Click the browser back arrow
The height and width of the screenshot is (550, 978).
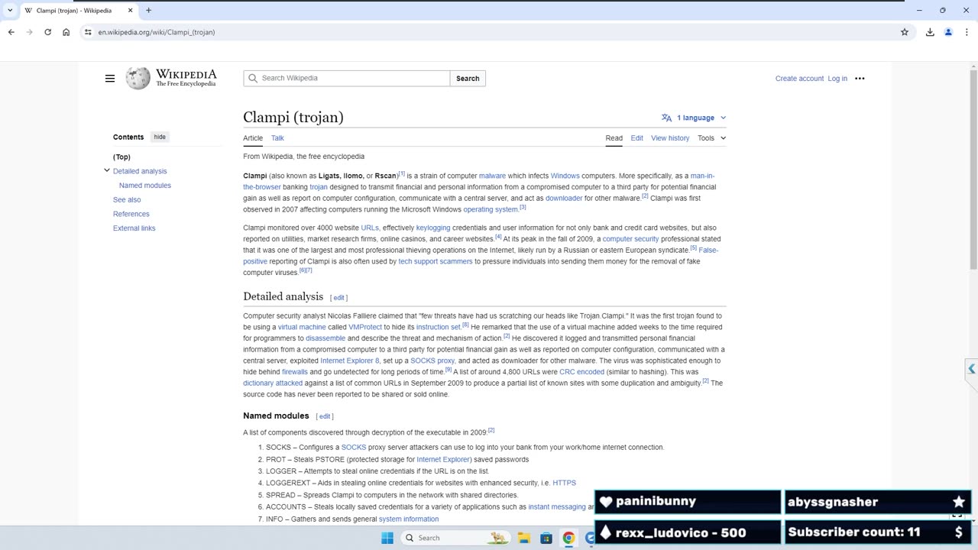11,32
